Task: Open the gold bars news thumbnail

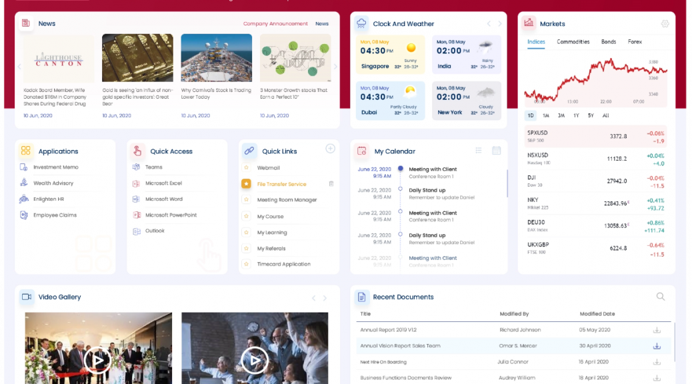Action: pos(137,58)
